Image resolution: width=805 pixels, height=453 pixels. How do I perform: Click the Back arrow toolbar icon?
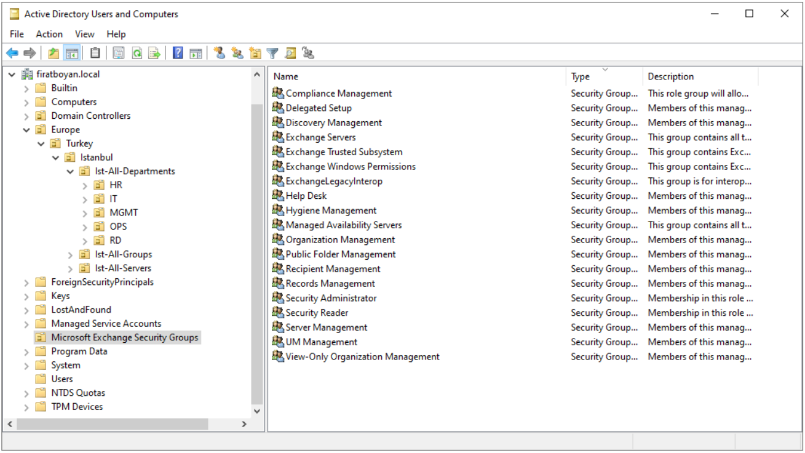[12, 54]
